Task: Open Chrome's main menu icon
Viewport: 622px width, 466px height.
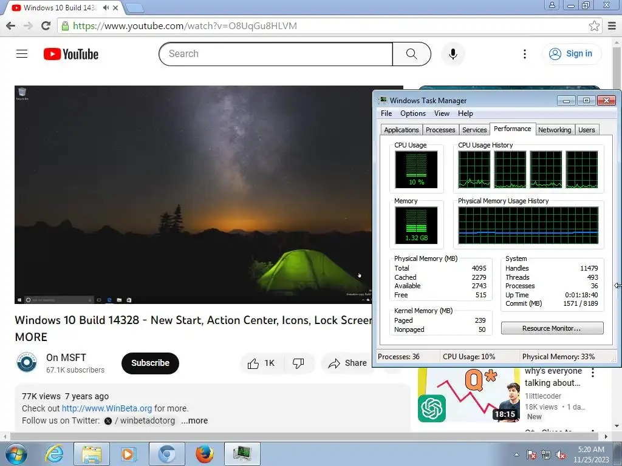Action: click(612, 25)
